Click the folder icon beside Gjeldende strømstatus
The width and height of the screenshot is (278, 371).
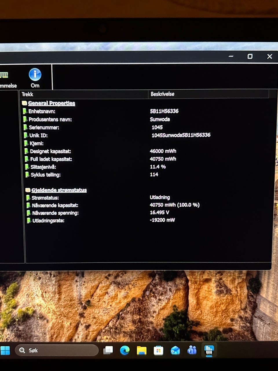tap(28, 190)
